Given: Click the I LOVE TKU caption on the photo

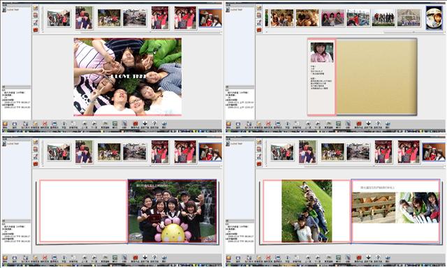Looking at the screenshot, I should [128, 76].
